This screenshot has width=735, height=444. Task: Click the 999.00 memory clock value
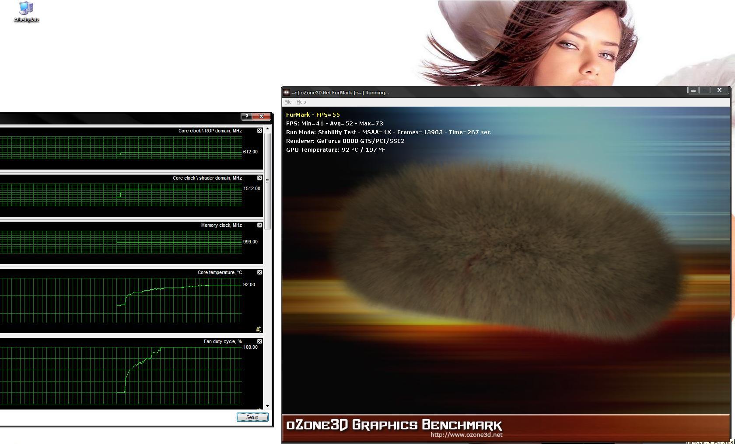pyautogui.click(x=250, y=242)
